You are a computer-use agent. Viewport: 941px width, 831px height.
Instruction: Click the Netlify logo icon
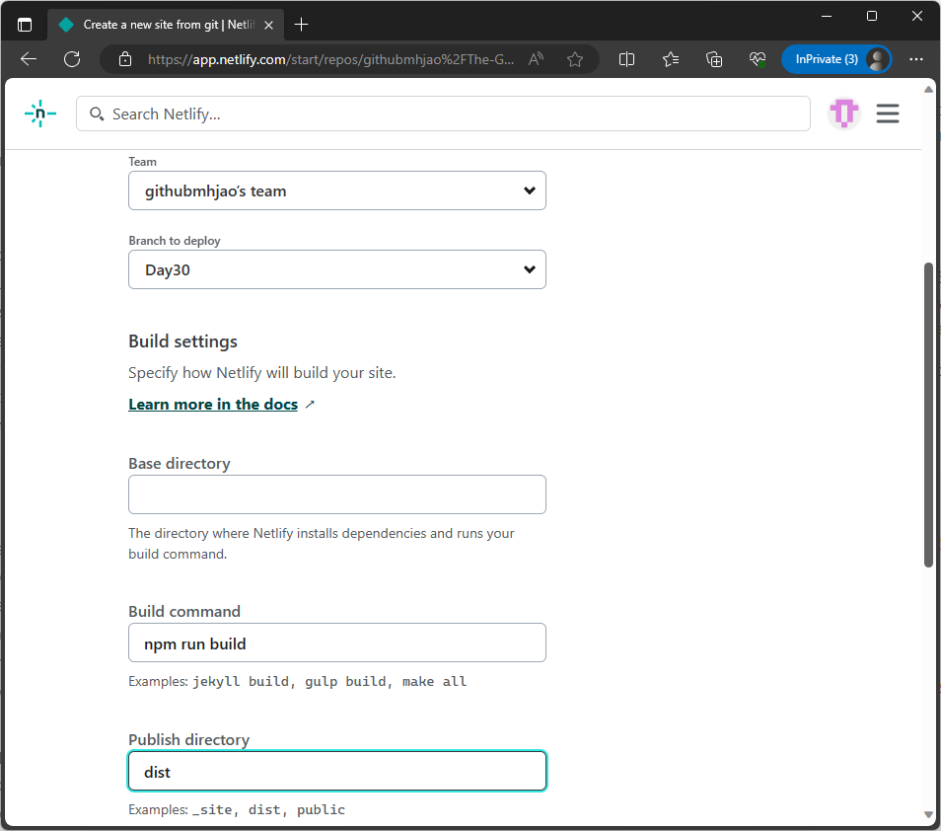click(40, 113)
